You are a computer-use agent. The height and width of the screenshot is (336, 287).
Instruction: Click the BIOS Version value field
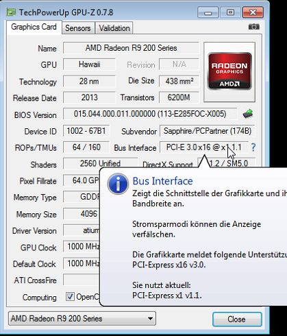tap(150, 114)
